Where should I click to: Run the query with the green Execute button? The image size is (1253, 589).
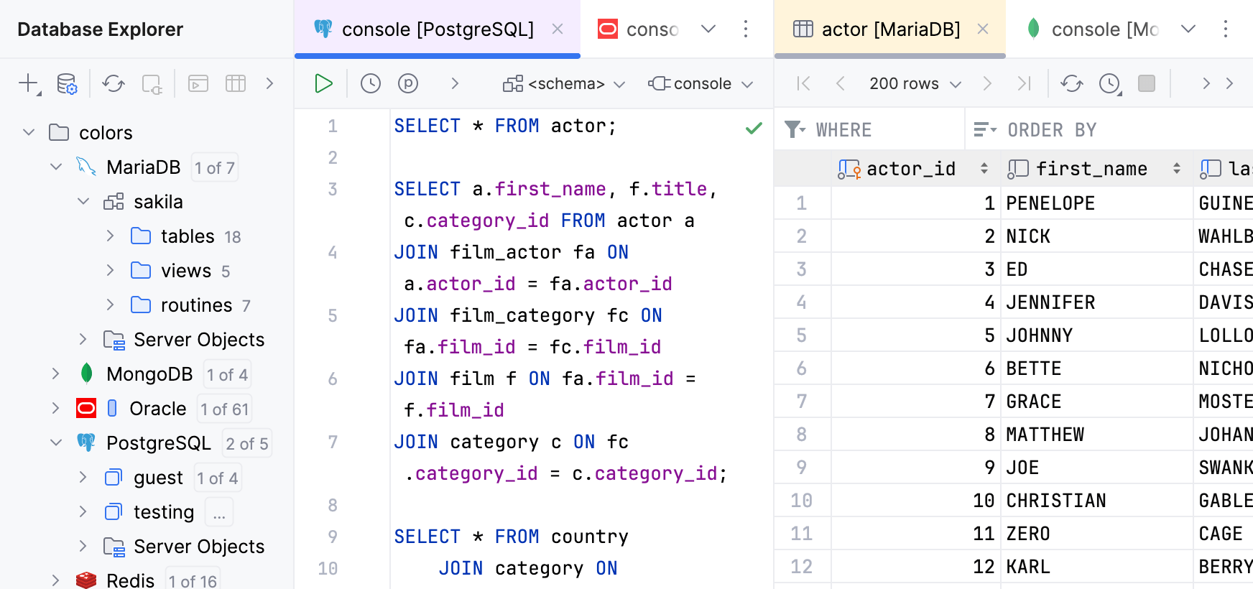tap(323, 83)
